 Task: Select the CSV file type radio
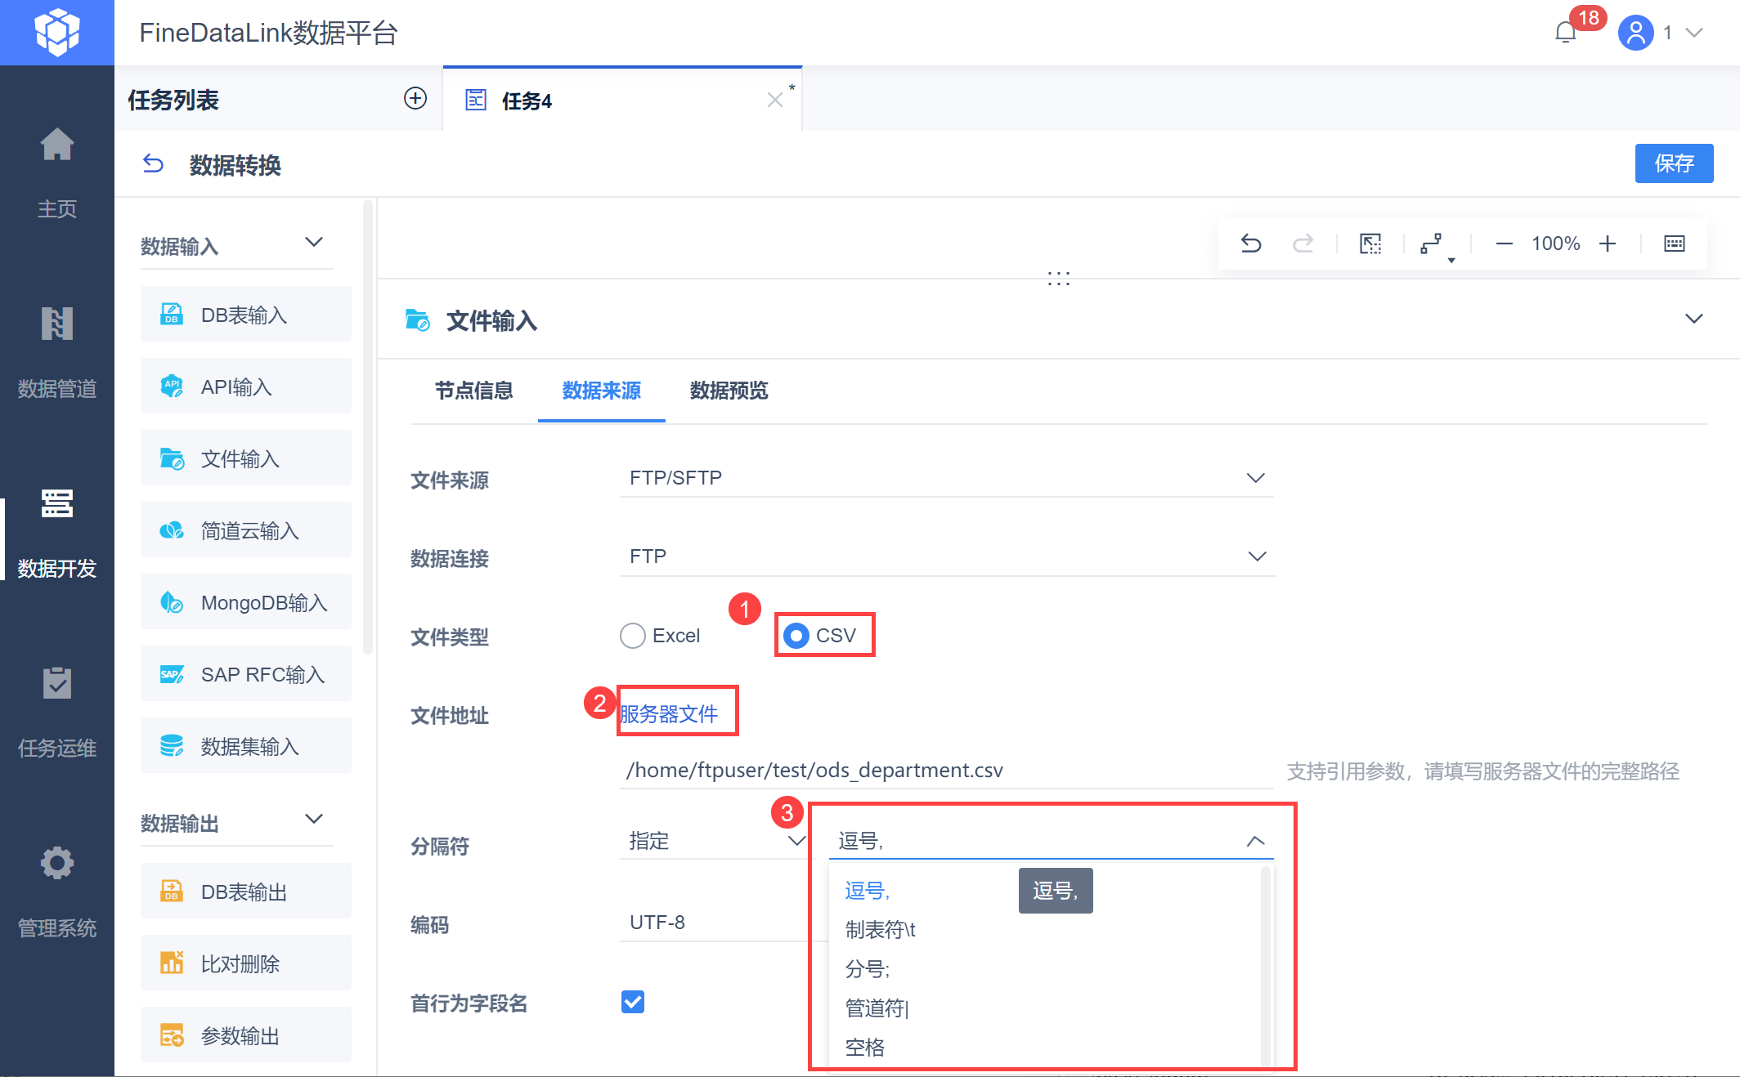(796, 636)
